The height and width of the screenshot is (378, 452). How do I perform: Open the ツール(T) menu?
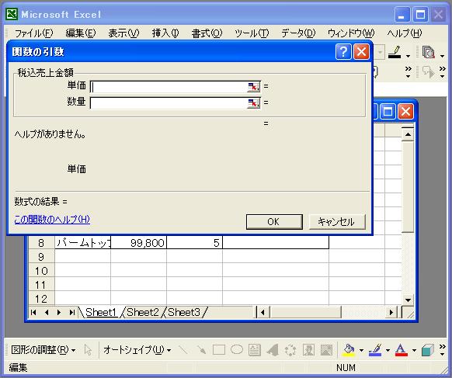coord(252,33)
